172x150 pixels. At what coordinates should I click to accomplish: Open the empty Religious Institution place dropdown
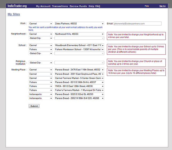79,63
